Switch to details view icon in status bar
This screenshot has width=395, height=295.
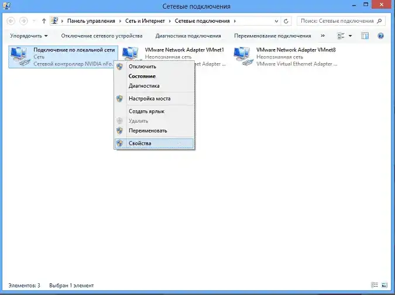click(x=375, y=285)
